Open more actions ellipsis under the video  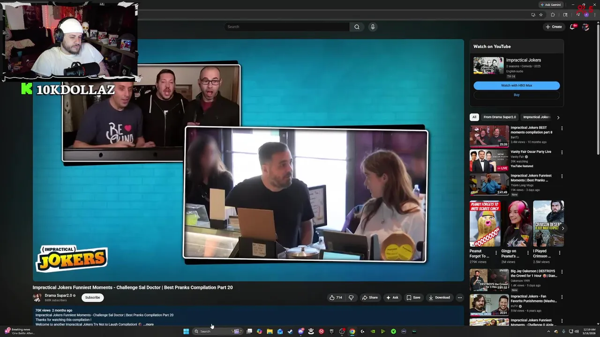pyautogui.click(x=459, y=297)
